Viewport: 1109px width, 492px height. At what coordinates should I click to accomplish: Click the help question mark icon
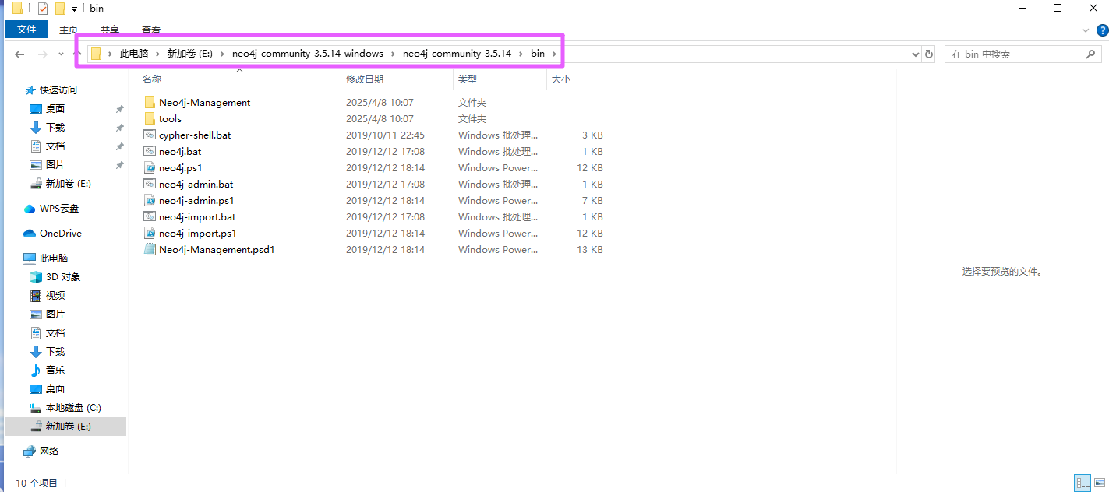pos(1101,30)
